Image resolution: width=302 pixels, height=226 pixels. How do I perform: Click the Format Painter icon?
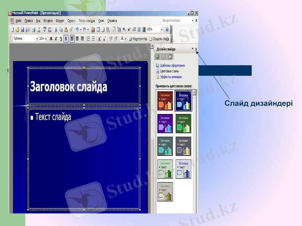point(71,29)
